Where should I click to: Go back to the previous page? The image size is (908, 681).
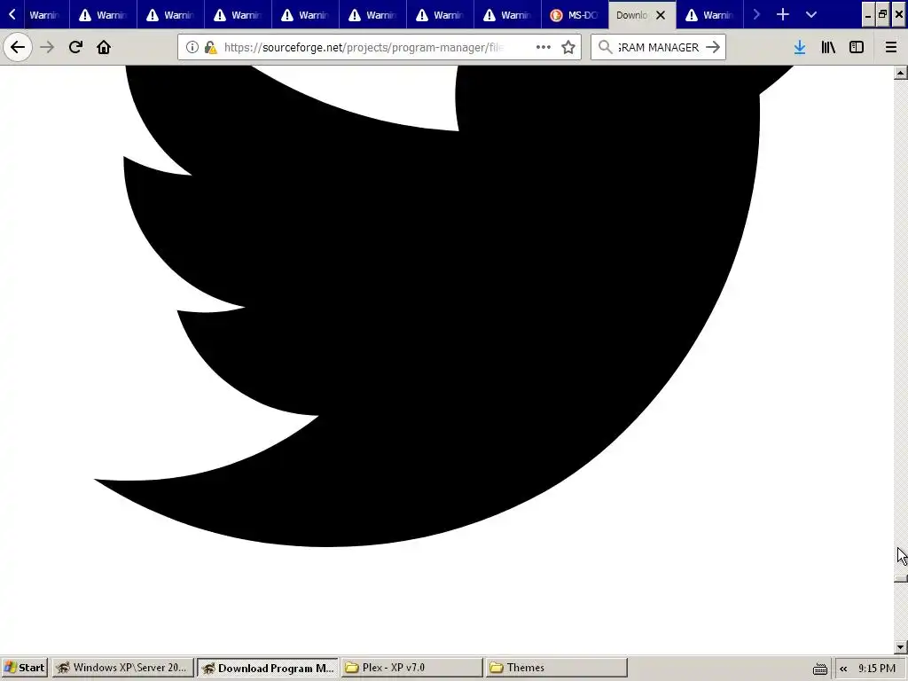click(18, 47)
